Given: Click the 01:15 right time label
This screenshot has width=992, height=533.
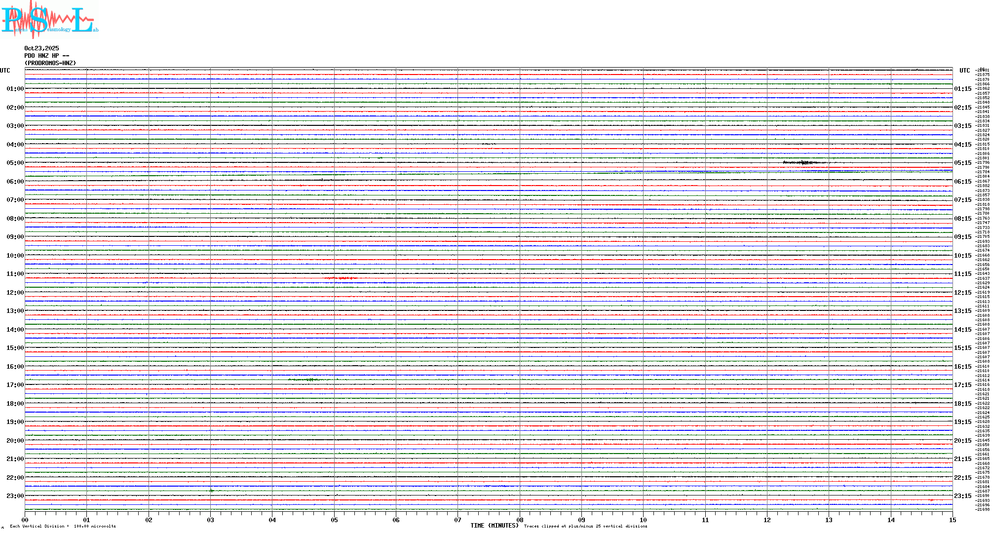Looking at the screenshot, I should [x=962, y=89].
